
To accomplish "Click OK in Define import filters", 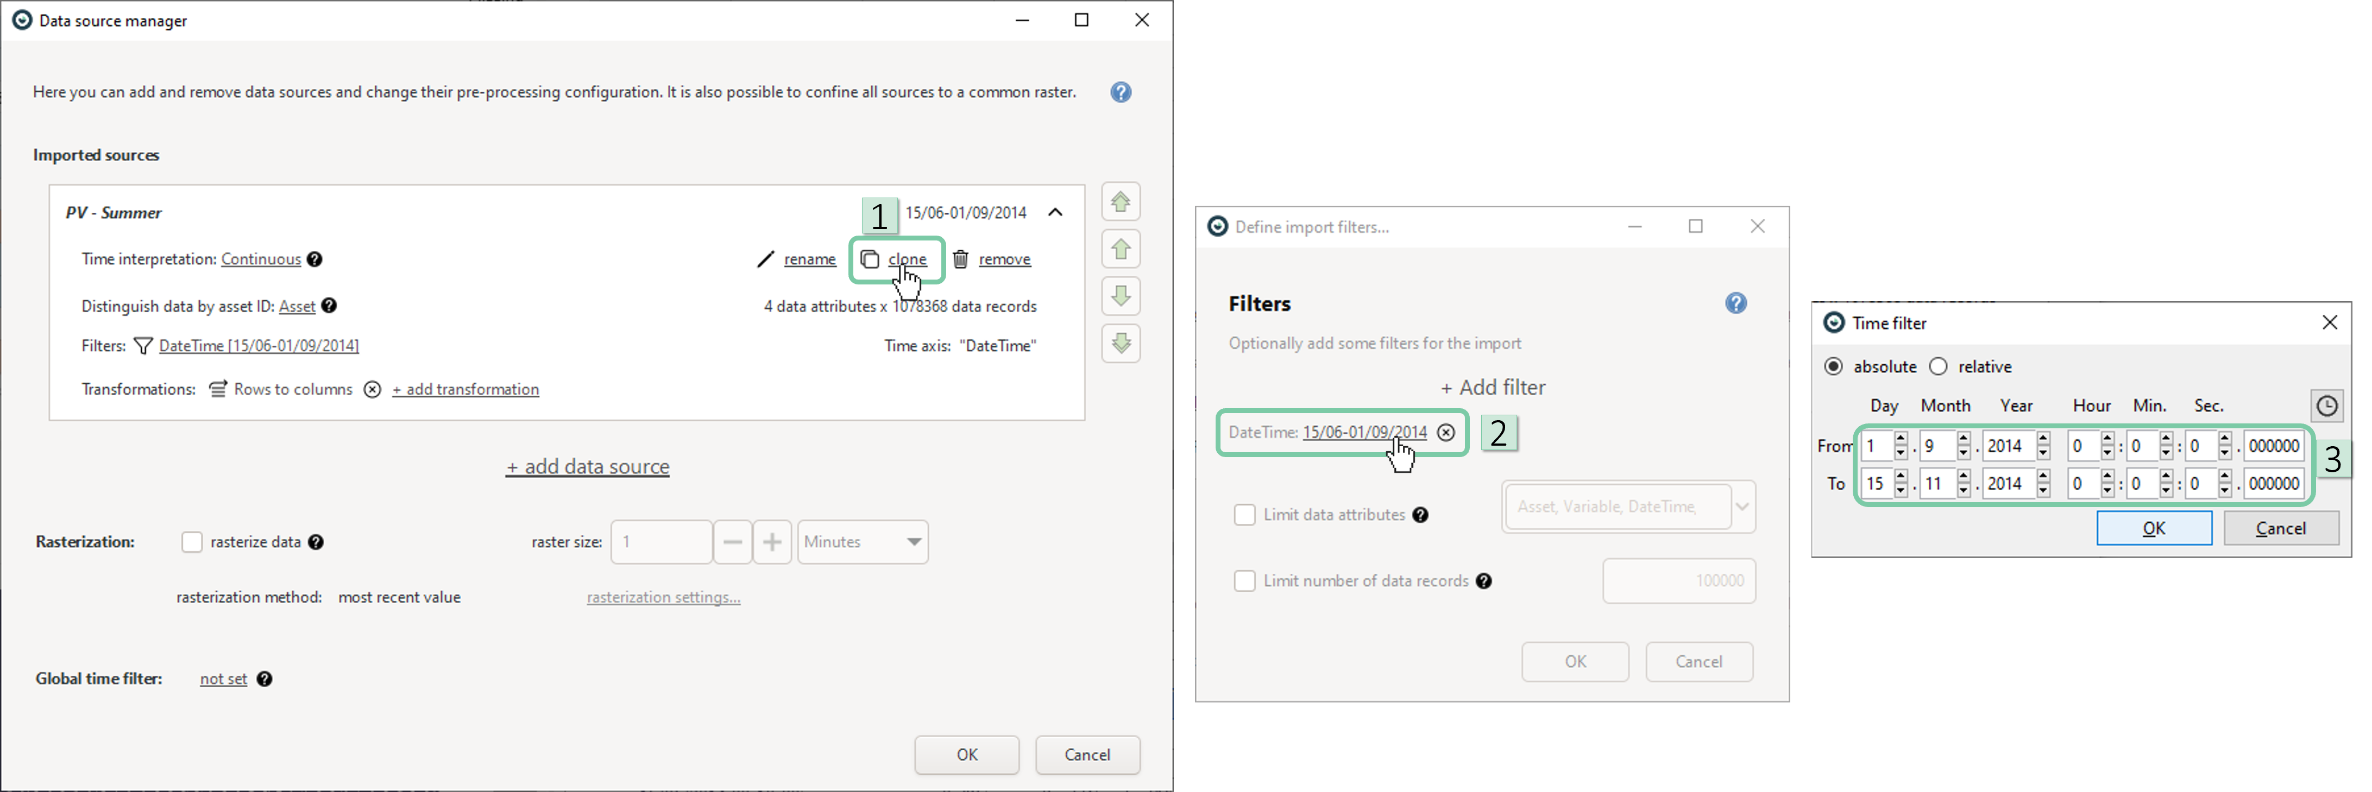I will 1575,661.
